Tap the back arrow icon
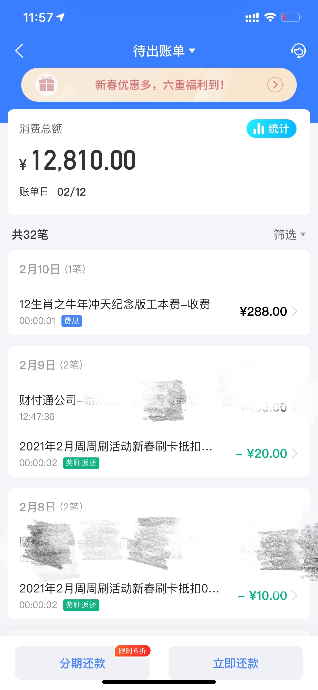The height and width of the screenshot is (690, 318). [19, 51]
